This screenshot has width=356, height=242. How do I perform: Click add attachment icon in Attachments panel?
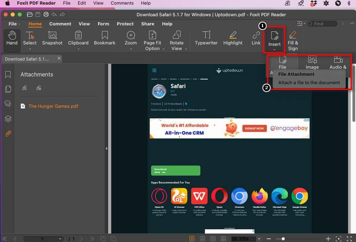[x=24, y=88]
